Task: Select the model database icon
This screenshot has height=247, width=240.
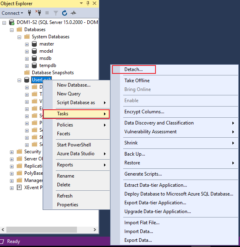Action: [34, 51]
